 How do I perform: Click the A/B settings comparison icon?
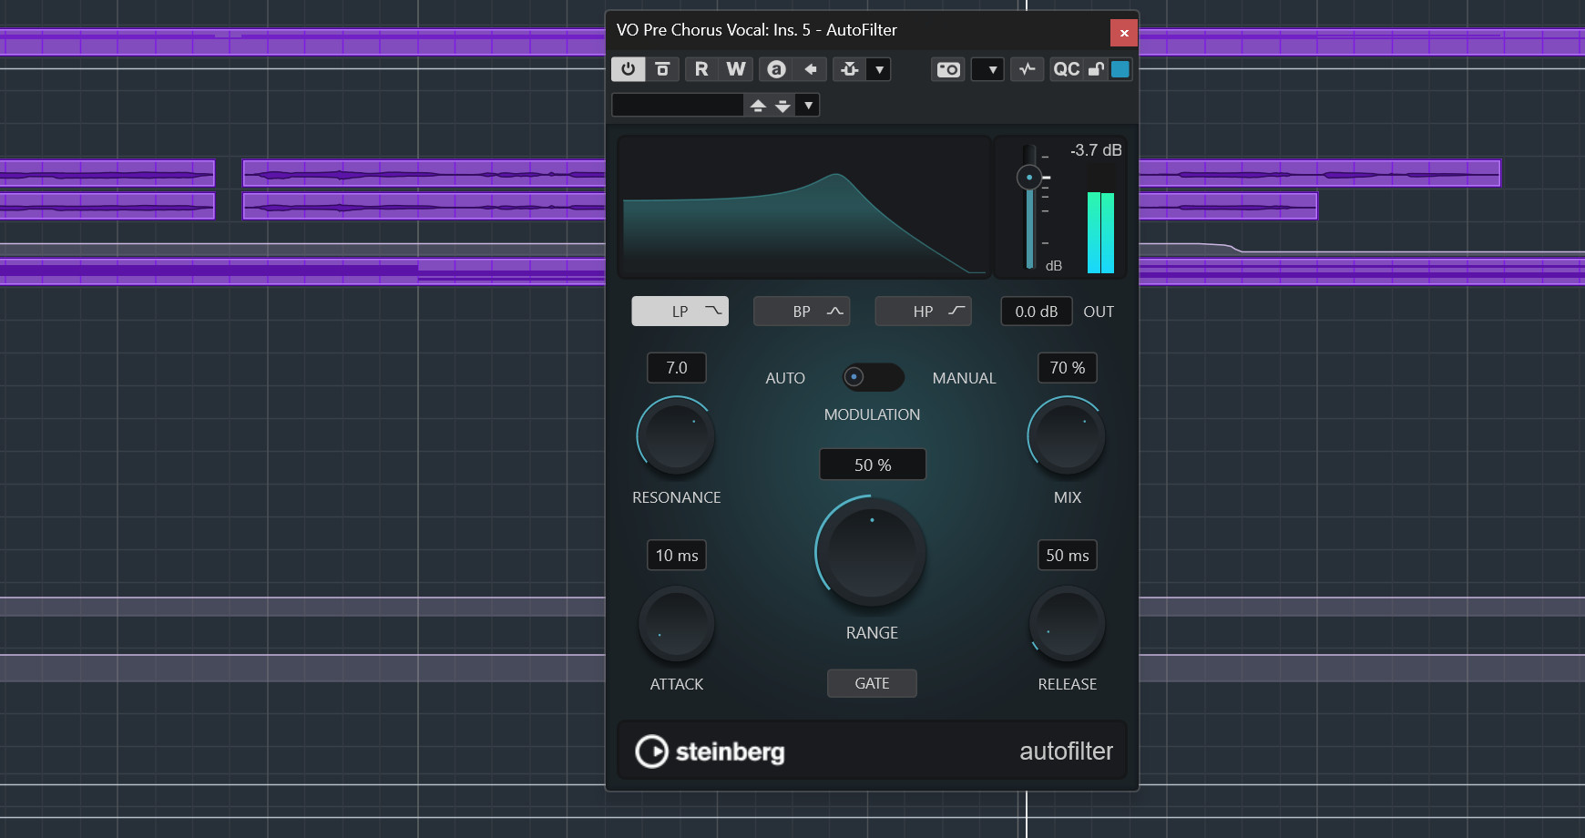(x=776, y=69)
